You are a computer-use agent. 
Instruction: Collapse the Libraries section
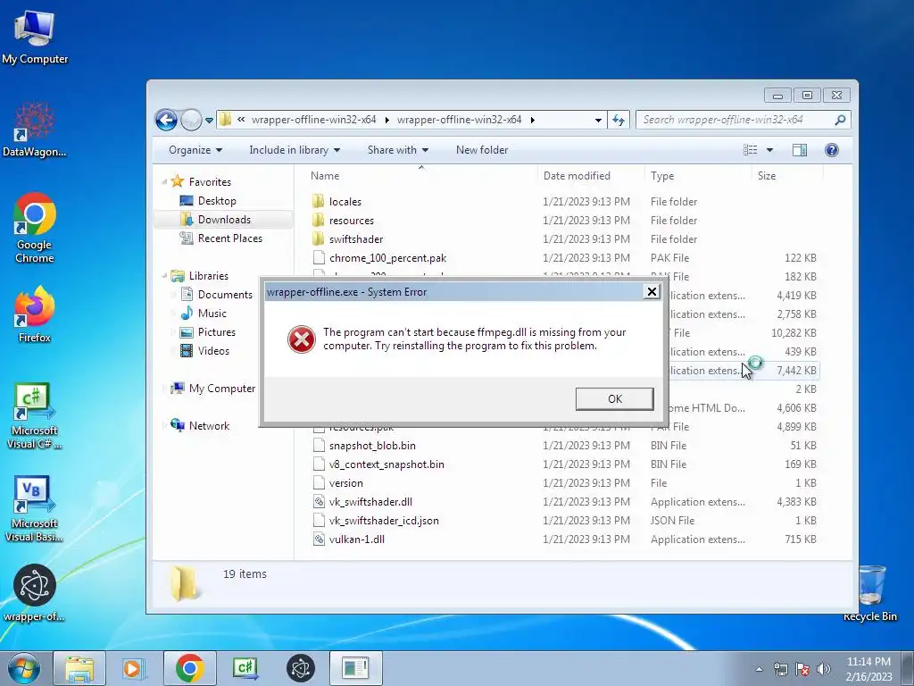pyautogui.click(x=164, y=276)
